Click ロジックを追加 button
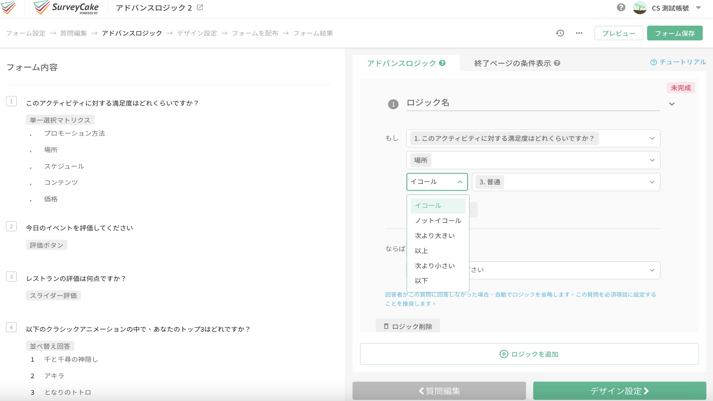The image size is (713, 401). click(x=529, y=354)
